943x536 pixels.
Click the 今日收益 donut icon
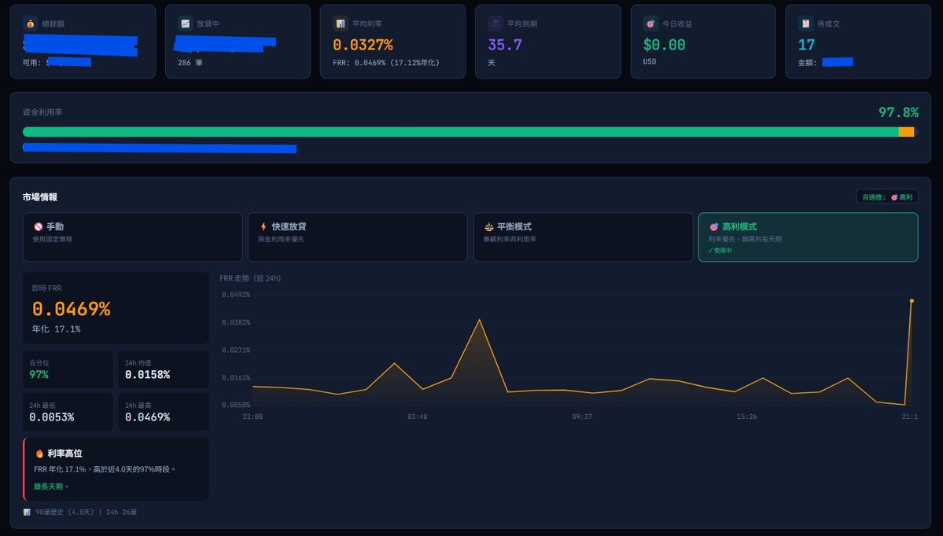pos(649,23)
